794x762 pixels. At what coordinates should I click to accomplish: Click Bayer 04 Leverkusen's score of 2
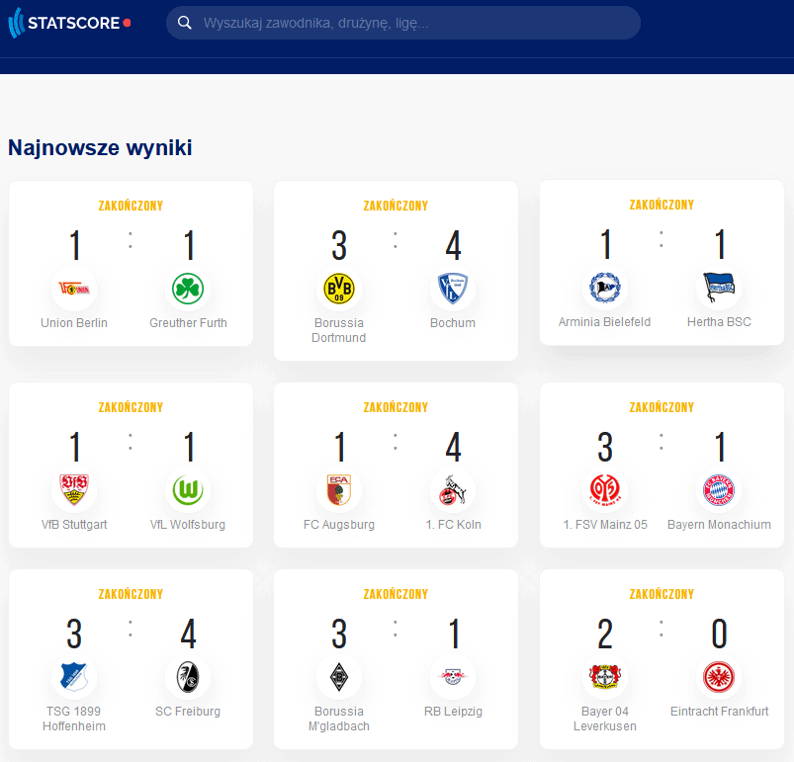click(x=604, y=634)
